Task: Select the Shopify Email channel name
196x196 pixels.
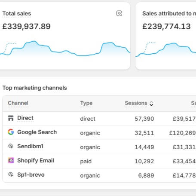Action: pos(36,160)
